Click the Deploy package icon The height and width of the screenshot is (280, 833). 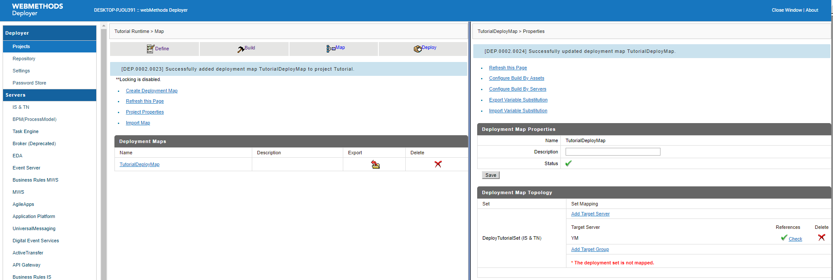coord(417,49)
